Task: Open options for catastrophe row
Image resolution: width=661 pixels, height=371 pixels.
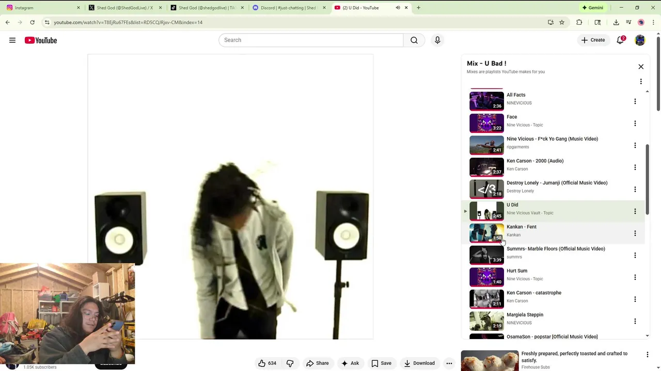Action: pyautogui.click(x=635, y=299)
